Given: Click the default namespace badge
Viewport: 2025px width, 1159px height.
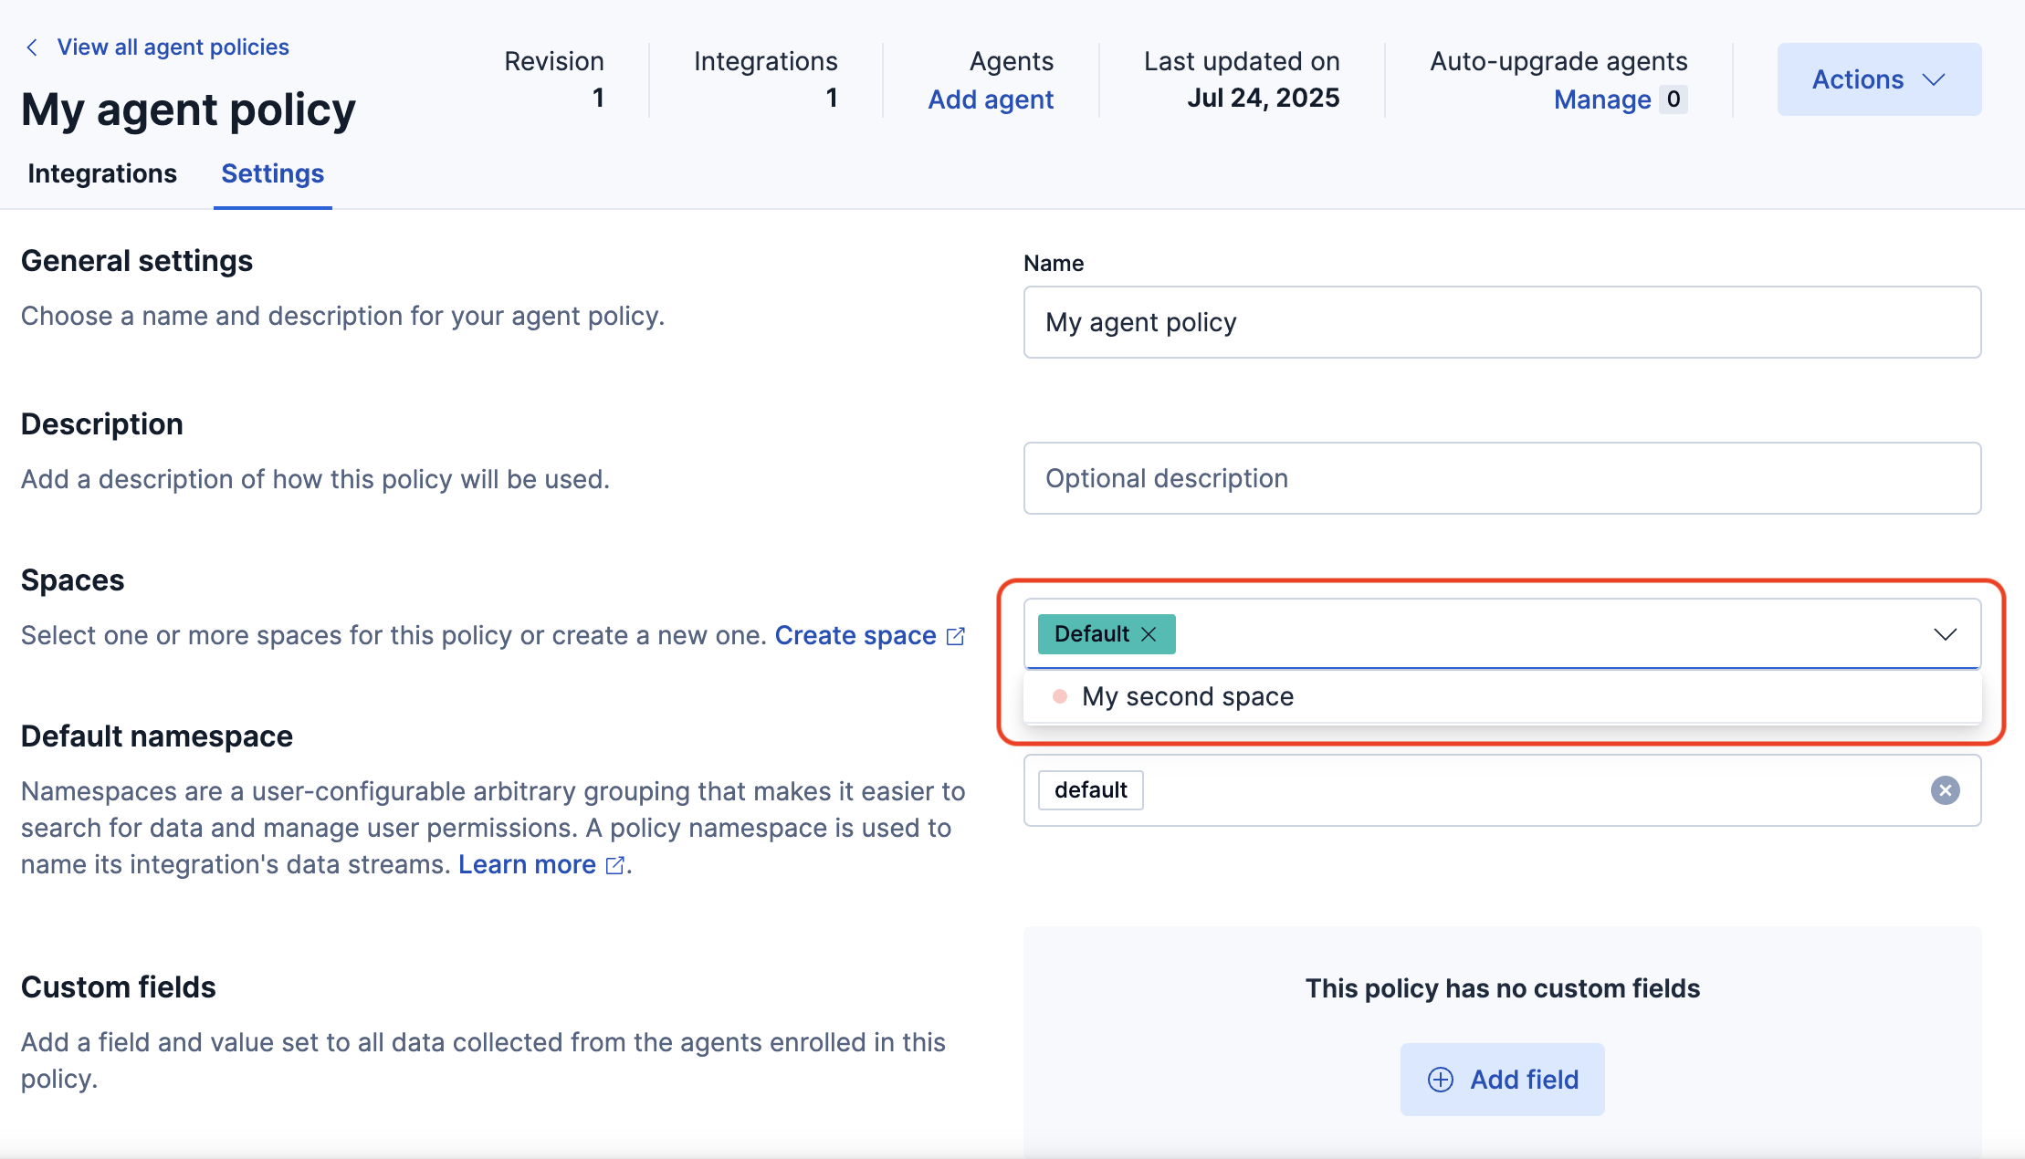Looking at the screenshot, I should click(1090, 790).
